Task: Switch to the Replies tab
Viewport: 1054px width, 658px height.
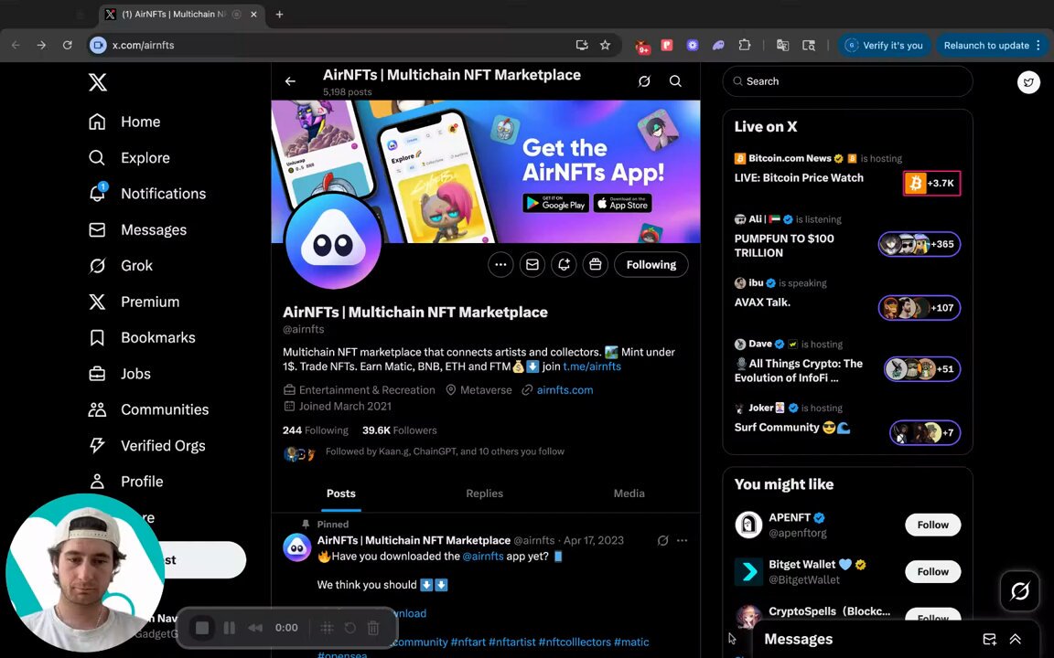Action: tap(485, 493)
